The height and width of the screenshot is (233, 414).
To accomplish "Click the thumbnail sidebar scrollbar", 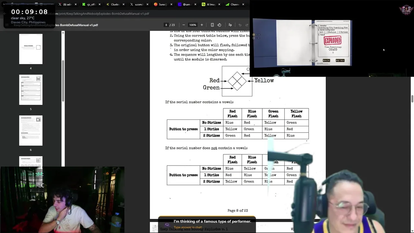I will pos(63,81).
